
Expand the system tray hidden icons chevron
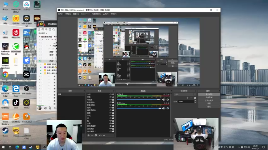pyautogui.click(x=239, y=147)
